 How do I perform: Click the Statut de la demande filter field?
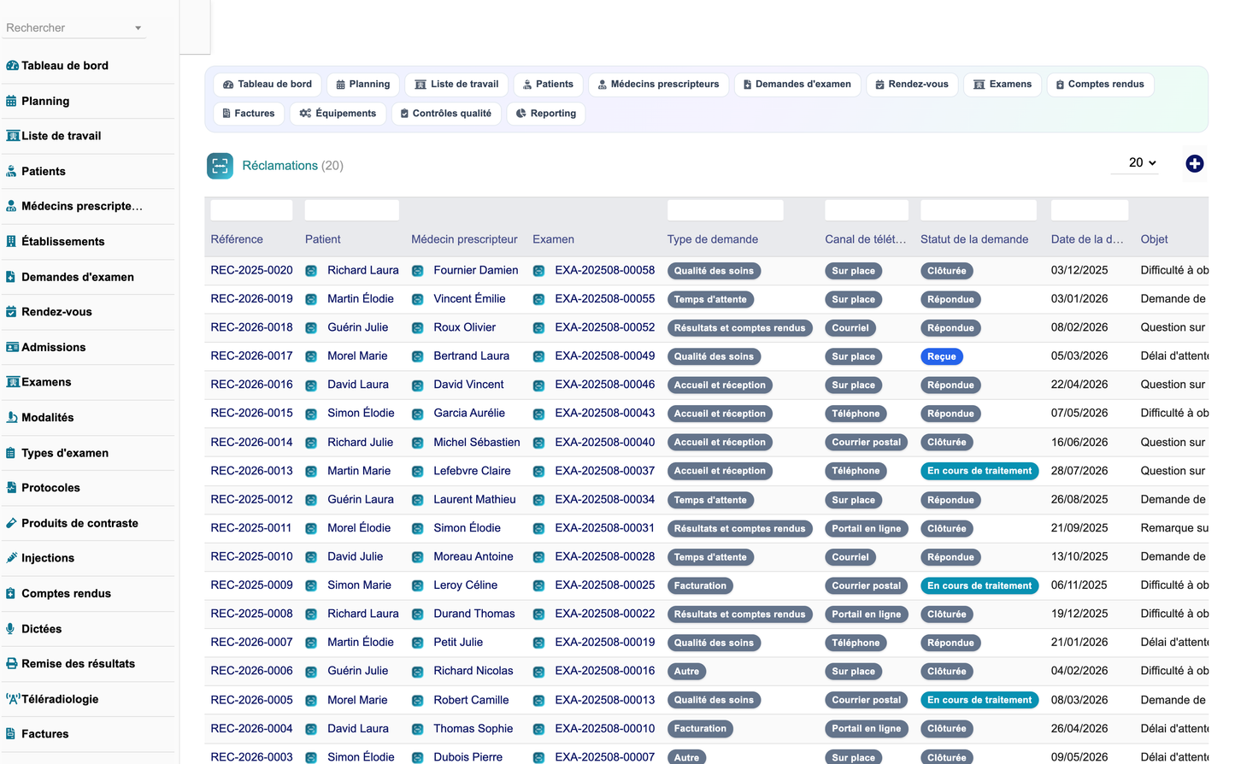[979, 210]
